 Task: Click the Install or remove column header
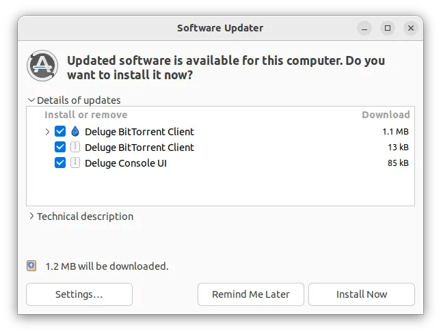tap(85, 115)
